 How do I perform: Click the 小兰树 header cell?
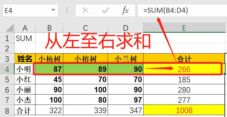tap(125, 58)
